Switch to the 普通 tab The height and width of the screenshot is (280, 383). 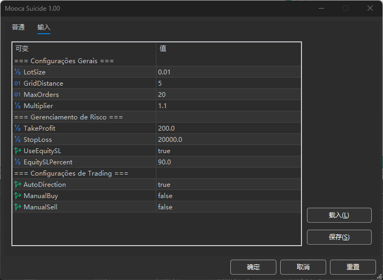click(18, 27)
